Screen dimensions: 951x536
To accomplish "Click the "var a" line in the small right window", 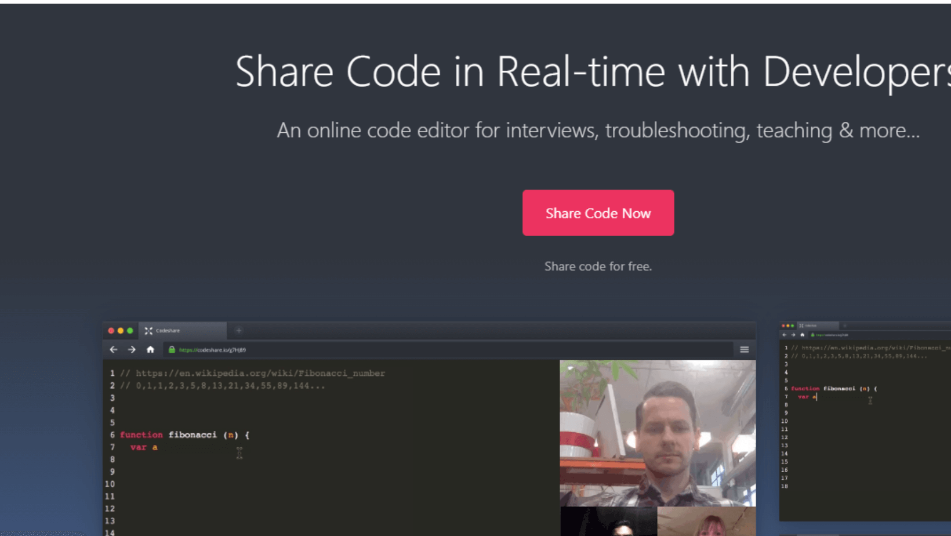I will click(x=807, y=397).
